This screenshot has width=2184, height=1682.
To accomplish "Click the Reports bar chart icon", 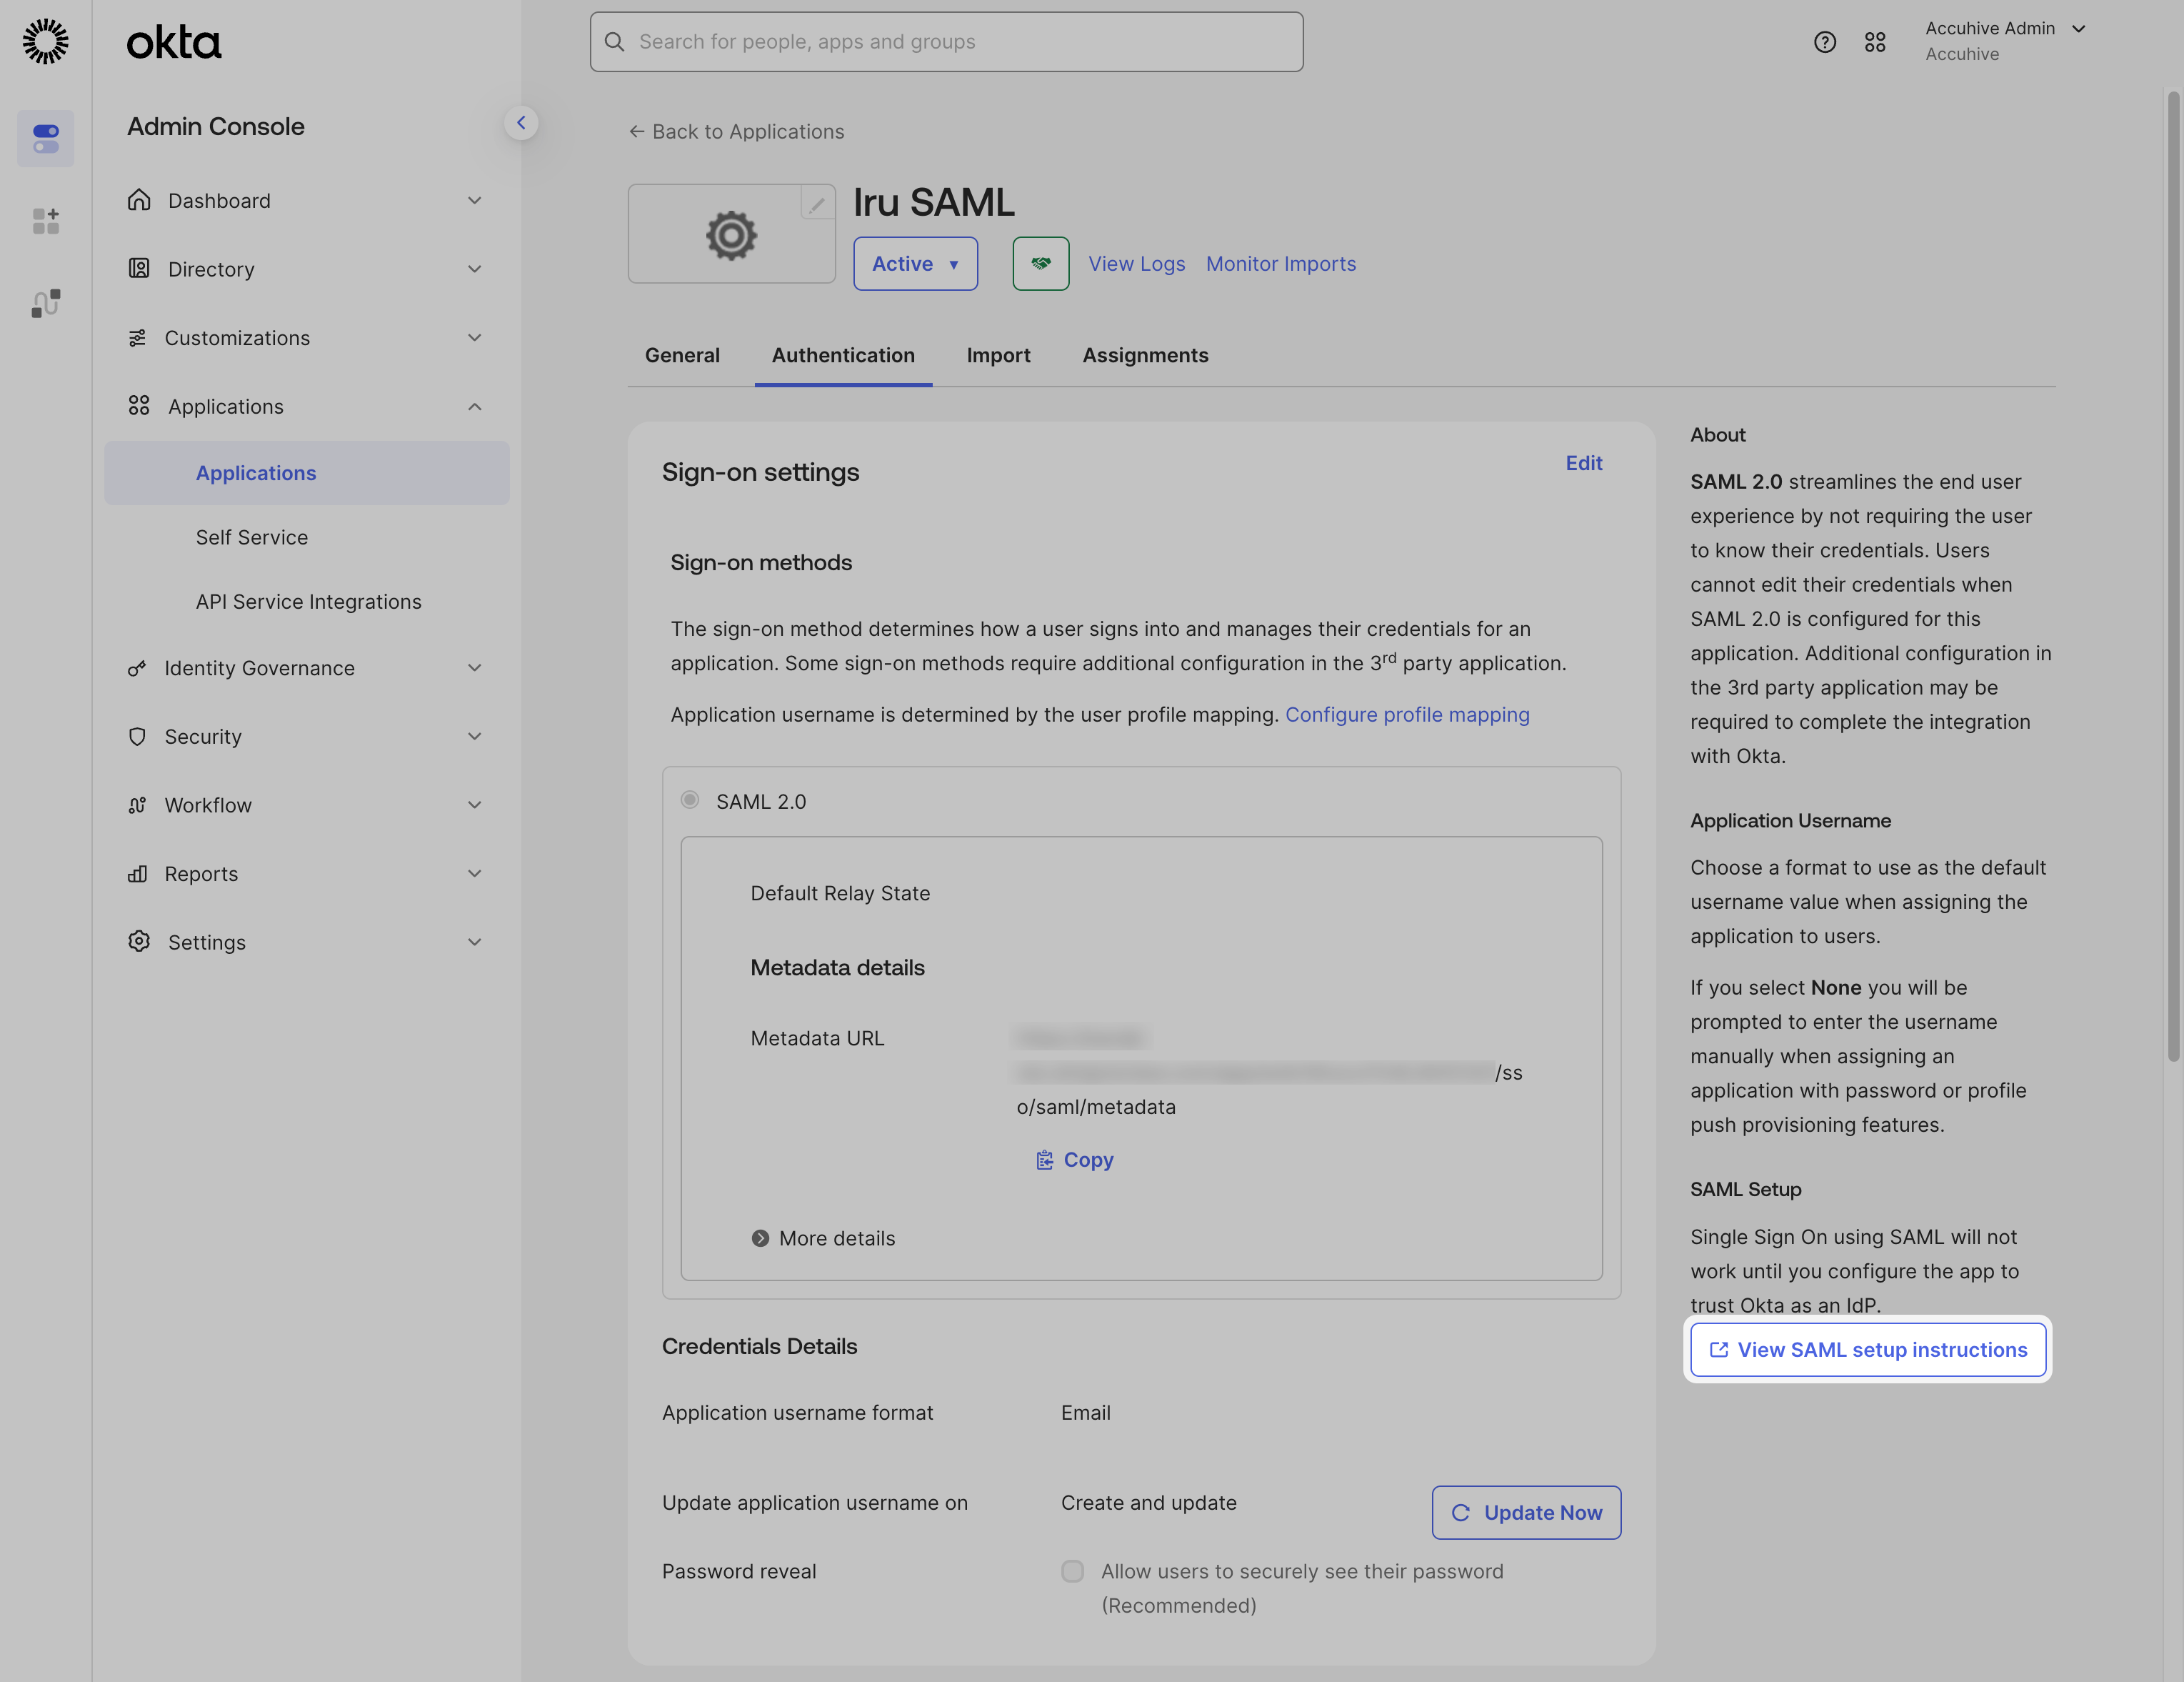I will click(x=137, y=874).
